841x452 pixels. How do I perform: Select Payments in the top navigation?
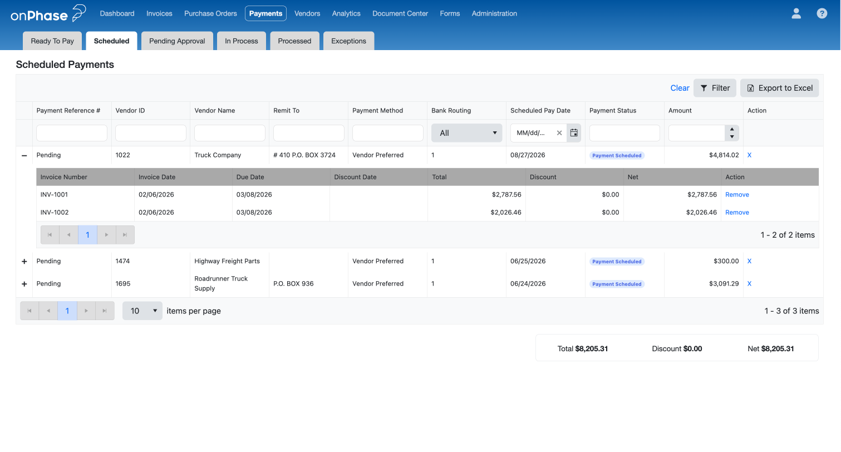coord(265,13)
